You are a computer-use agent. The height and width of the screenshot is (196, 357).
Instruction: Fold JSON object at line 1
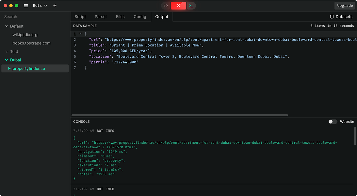80,34
